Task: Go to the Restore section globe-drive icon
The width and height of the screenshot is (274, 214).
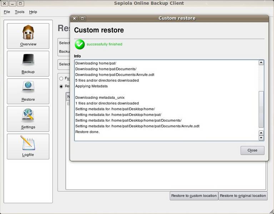Action: pyautogui.click(x=28, y=91)
